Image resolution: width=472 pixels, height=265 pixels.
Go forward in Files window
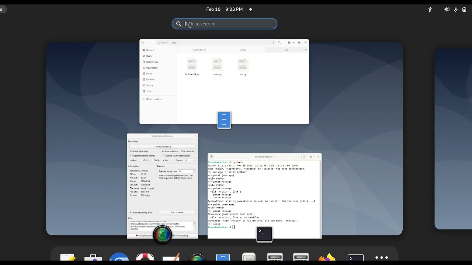(149, 43)
